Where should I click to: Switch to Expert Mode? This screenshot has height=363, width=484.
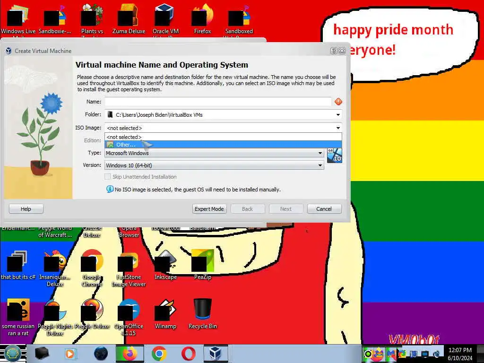click(x=209, y=209)
